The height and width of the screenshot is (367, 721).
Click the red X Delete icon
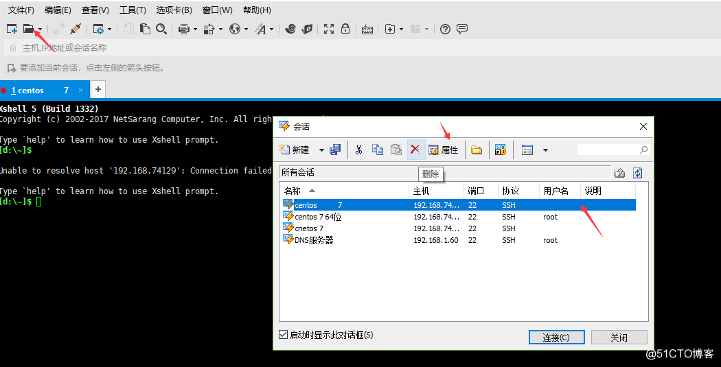[415, 150]
